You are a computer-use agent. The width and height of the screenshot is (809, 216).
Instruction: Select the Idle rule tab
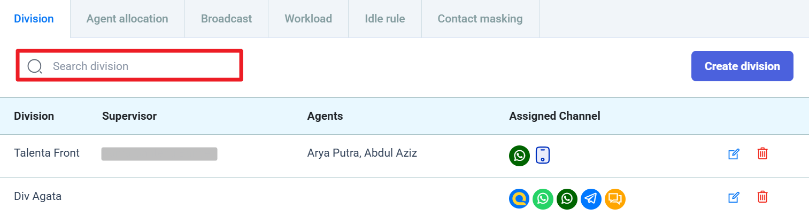click(384, 19)
